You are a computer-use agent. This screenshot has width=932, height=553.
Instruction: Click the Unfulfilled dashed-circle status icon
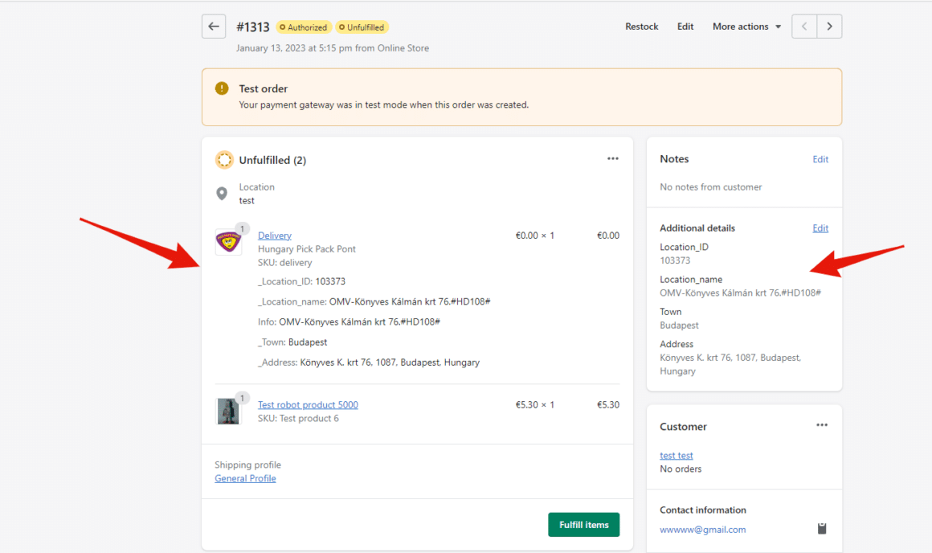[224, 159]
